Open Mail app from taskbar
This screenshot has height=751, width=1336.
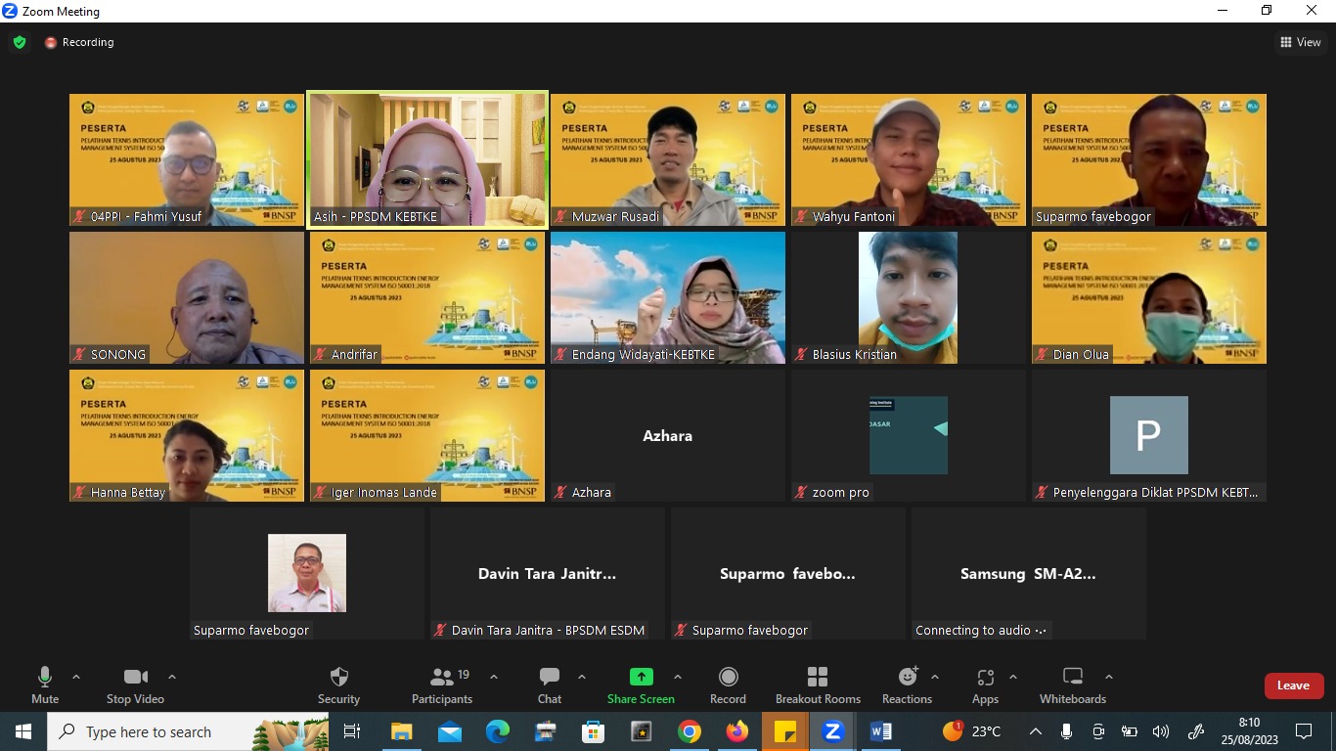tap(450, 731)
